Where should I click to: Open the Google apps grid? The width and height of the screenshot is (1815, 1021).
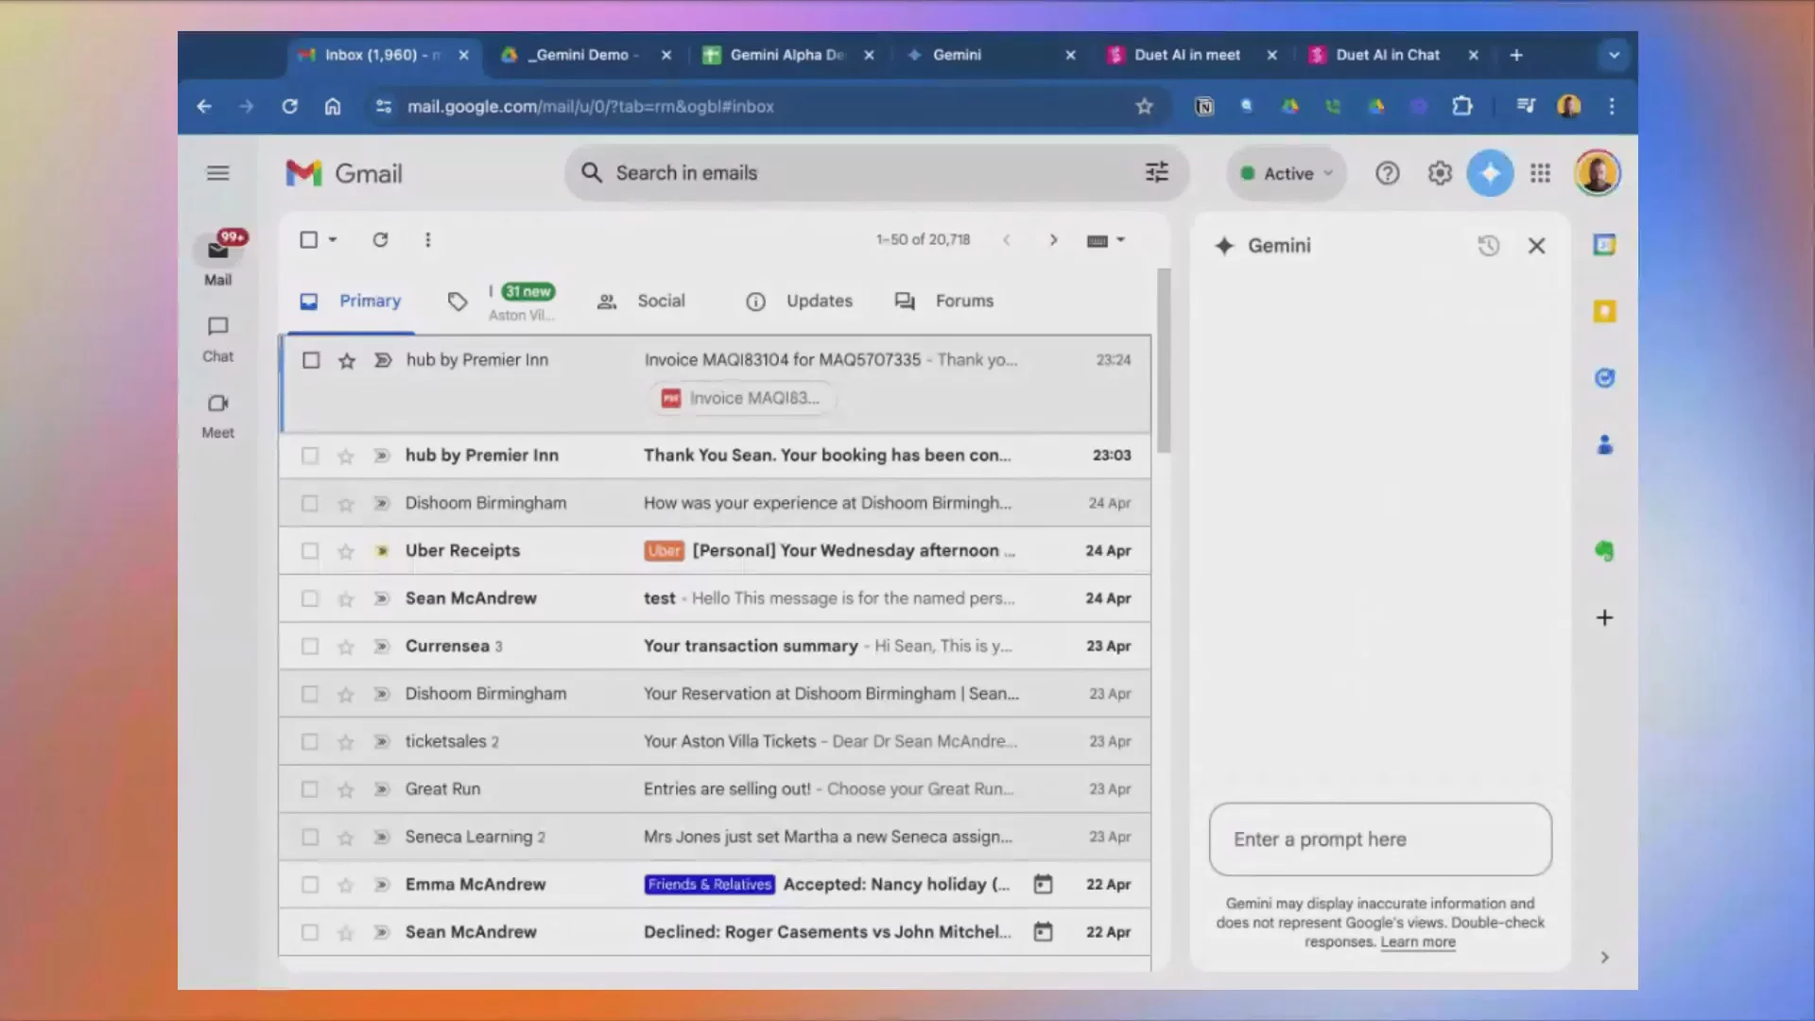point(1541,173)
